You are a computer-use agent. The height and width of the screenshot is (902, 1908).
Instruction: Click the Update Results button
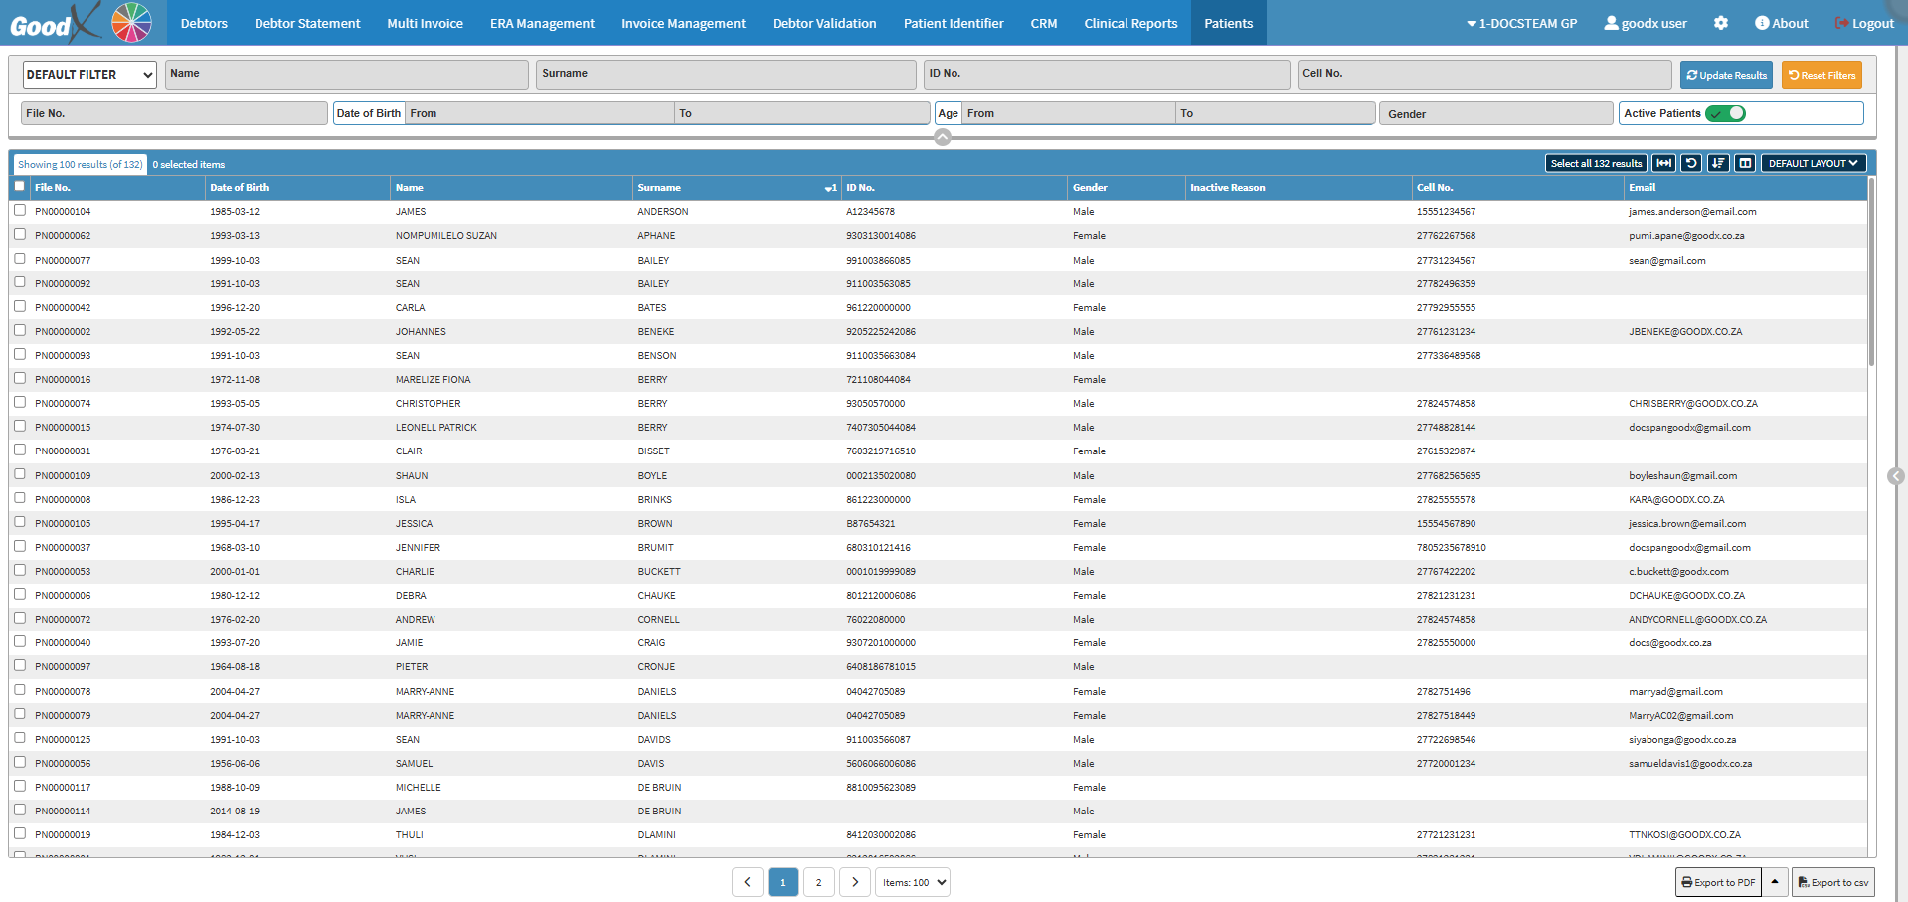1726,75
